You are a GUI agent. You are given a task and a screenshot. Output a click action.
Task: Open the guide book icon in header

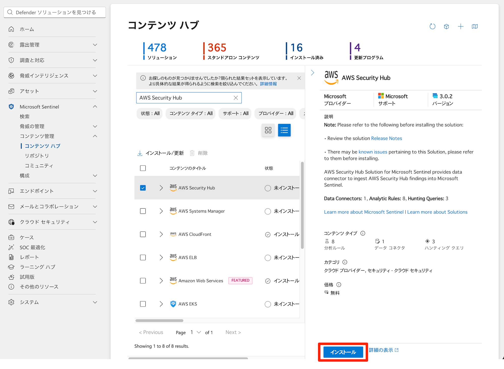pyautogui.click(x=475, y=26)
